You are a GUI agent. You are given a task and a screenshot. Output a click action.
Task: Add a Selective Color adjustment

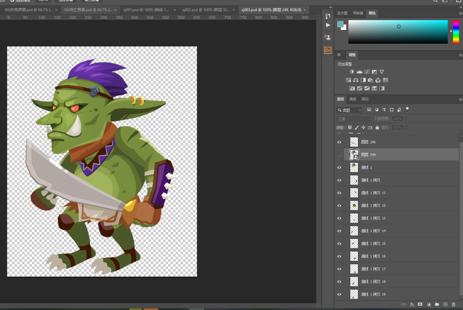(374, 88)
